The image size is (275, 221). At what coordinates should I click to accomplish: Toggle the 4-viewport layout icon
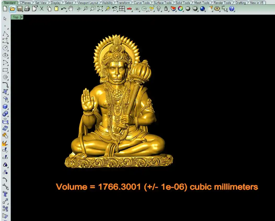point(122,9)
